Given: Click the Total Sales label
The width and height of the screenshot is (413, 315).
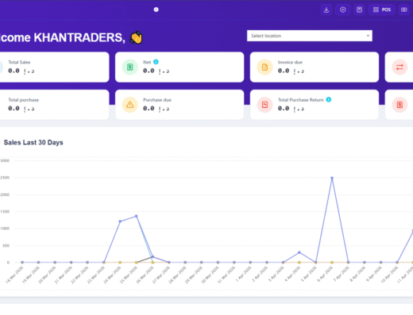Looking at the screenshot, I should tap(19, 62).
